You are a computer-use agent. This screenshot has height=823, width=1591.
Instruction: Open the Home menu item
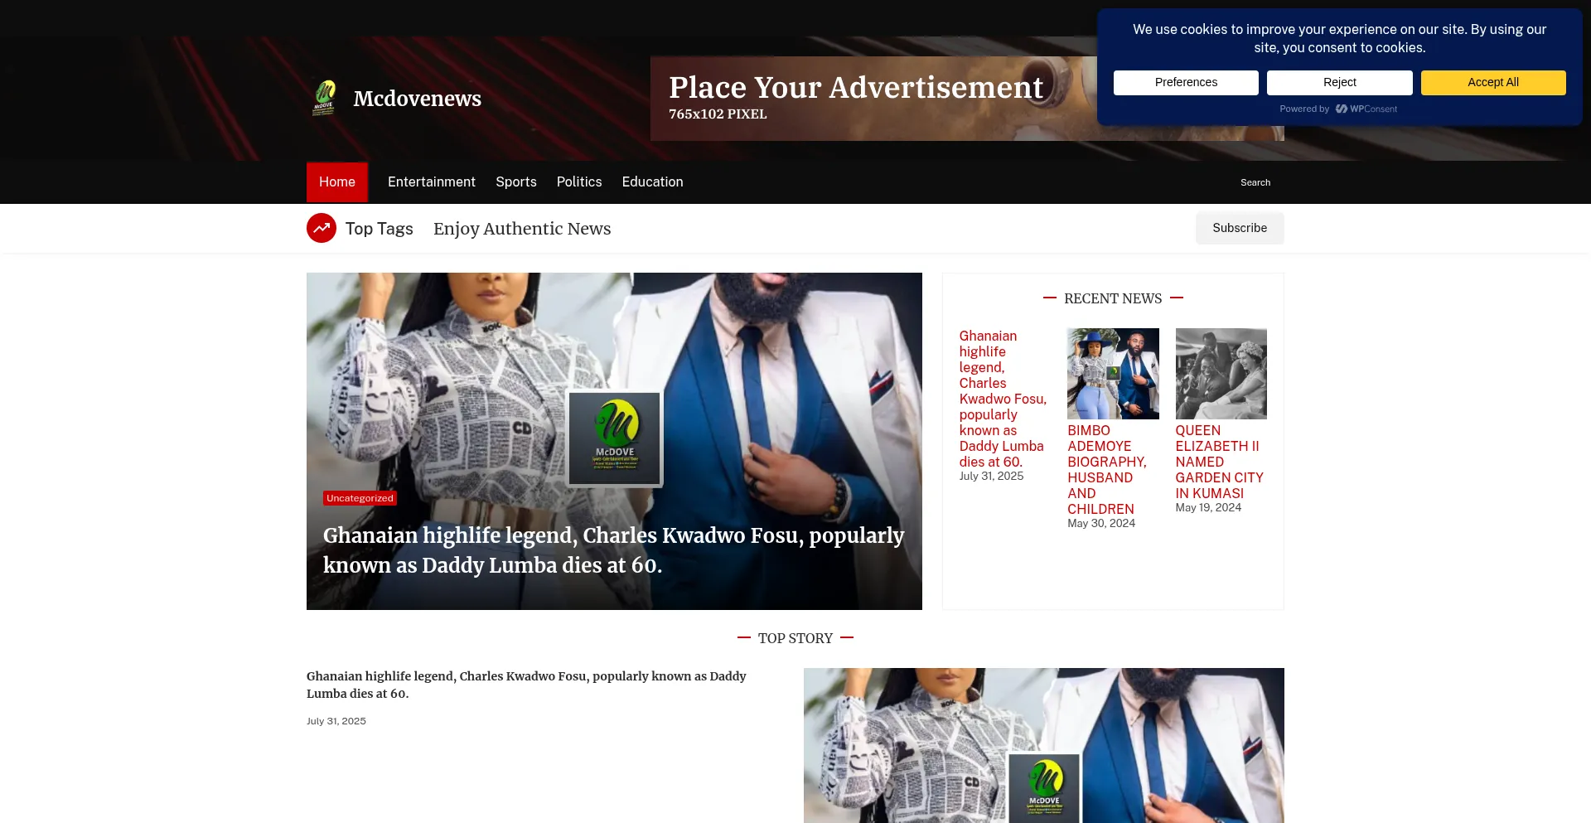(x=336, y=182)
